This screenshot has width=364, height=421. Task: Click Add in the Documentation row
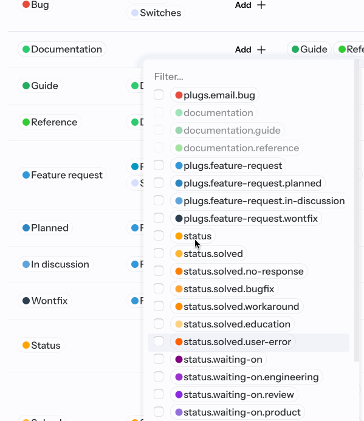(x=250, y=49)
